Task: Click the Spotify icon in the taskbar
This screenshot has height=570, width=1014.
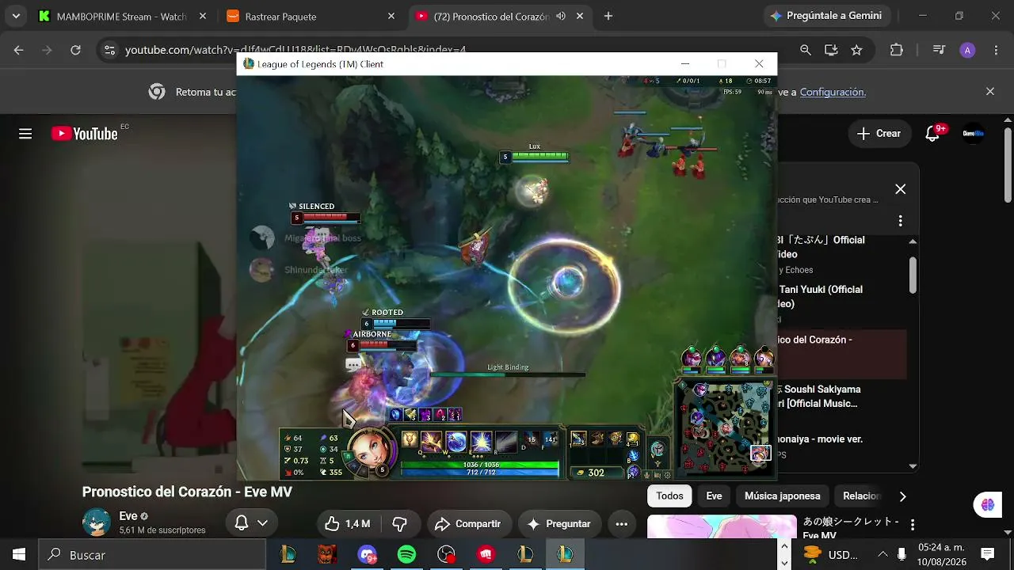Action: tap(406, 555)
